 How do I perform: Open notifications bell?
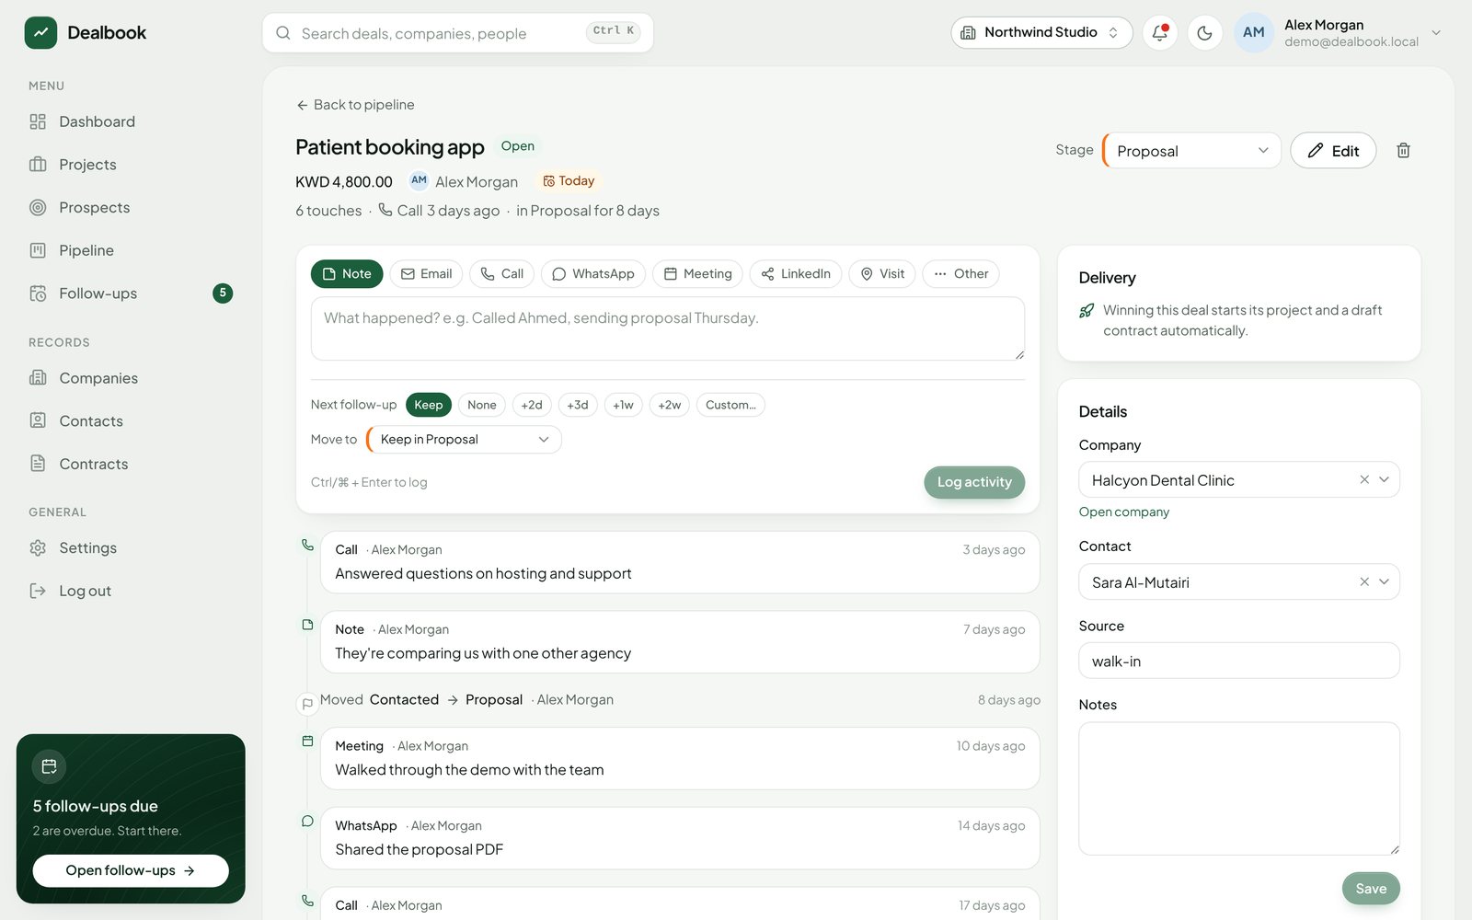point(1160,33)
